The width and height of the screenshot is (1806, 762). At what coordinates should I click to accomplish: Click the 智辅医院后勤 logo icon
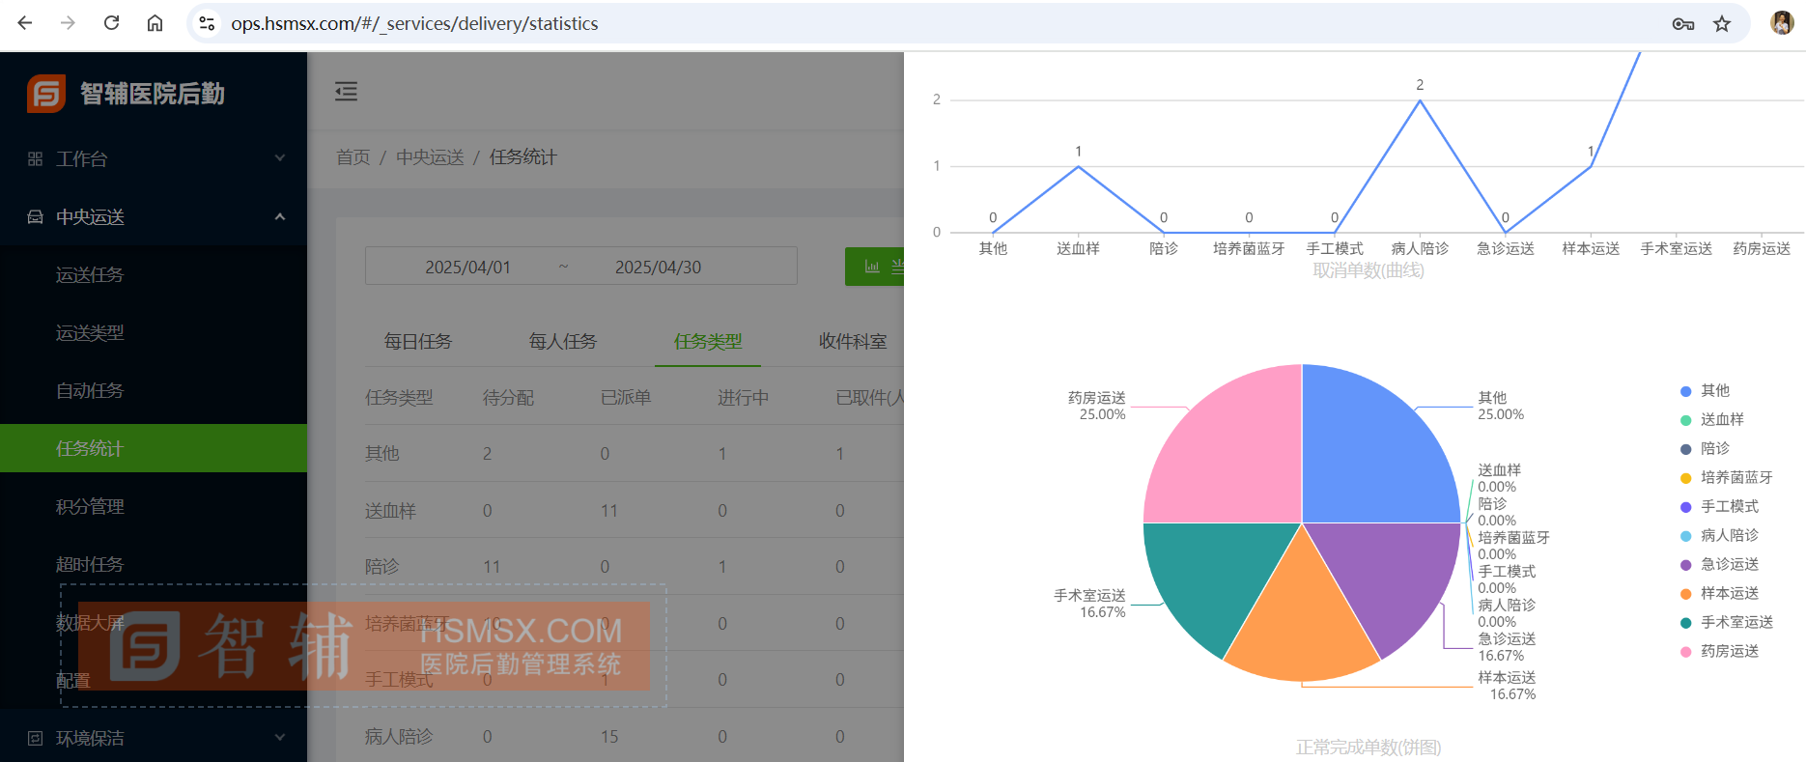pyautogui.click(x=46, y=94)
